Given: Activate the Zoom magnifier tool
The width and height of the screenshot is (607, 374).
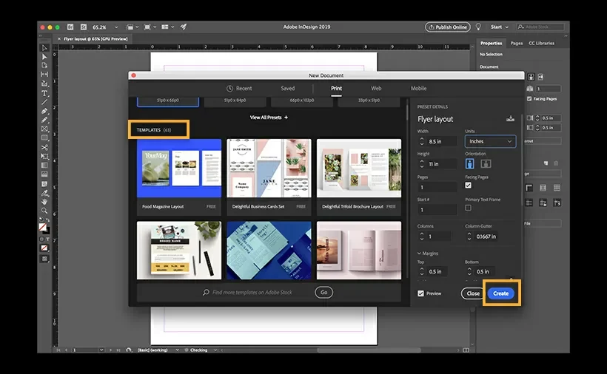Looking at the screenshot, I should pyautogui.click(x=44, y=210).
